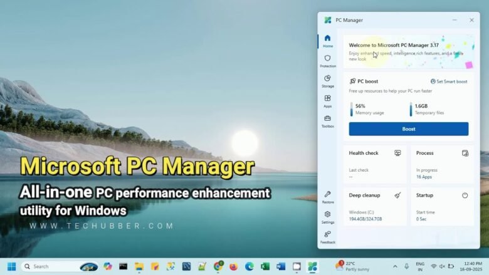The height and width of the screenshot is (275, 489).
Task: Open the Home tab in PC Manager sidebar
Action: click(x=327, y=41)
